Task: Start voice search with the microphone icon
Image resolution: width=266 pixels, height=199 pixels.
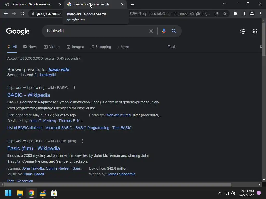Action: [x=164, y=31]
